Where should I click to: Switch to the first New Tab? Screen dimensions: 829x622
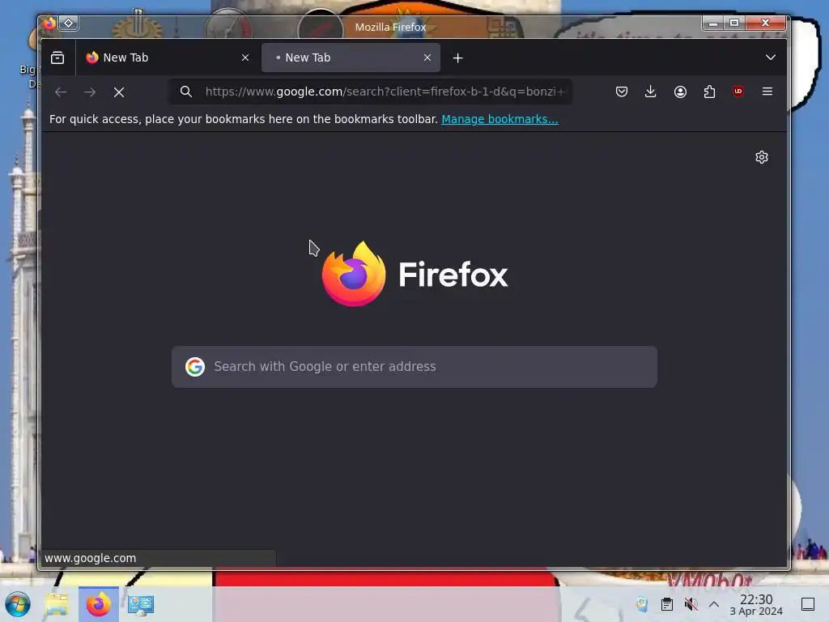167,58
